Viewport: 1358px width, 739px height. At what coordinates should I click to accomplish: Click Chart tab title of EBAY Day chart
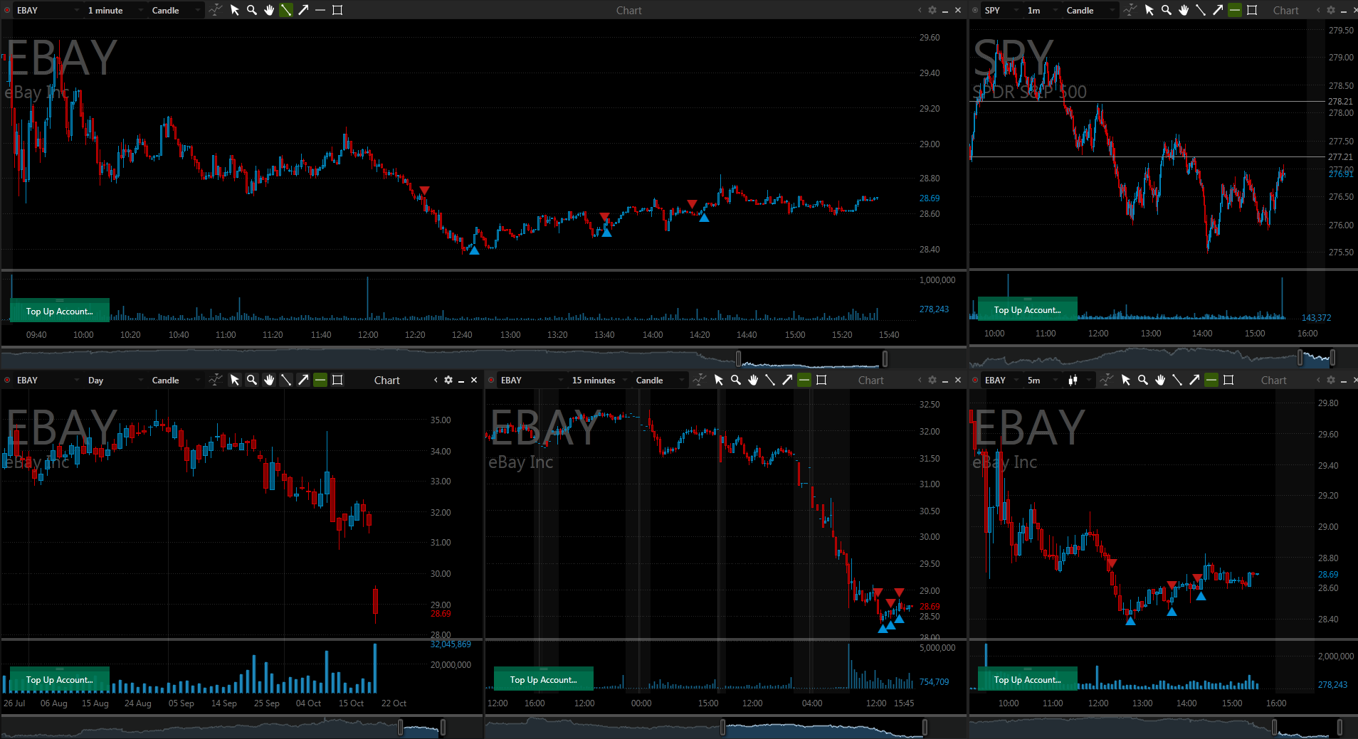pos(387,380)
